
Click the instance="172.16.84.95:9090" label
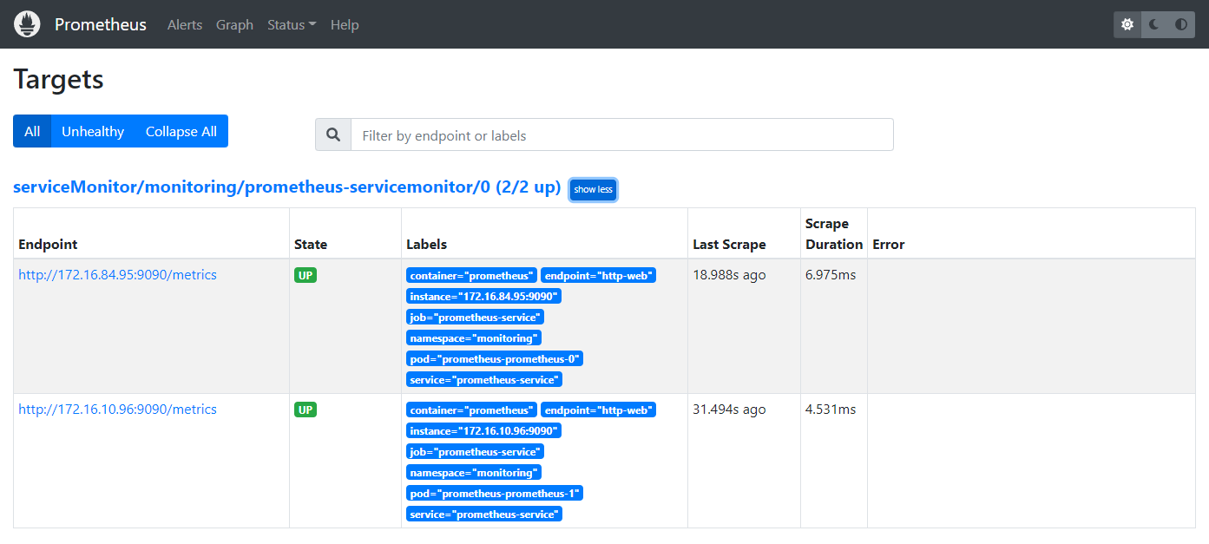pyautogui.click(x=483, y=296)
